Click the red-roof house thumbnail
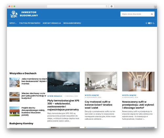Screen dimensions: 164x138 pyautogui.click(x=14, y=111)
